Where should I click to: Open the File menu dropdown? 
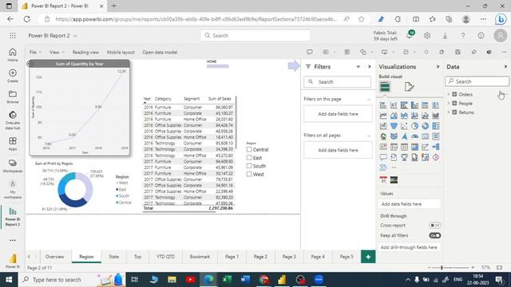tap(35, 52)
